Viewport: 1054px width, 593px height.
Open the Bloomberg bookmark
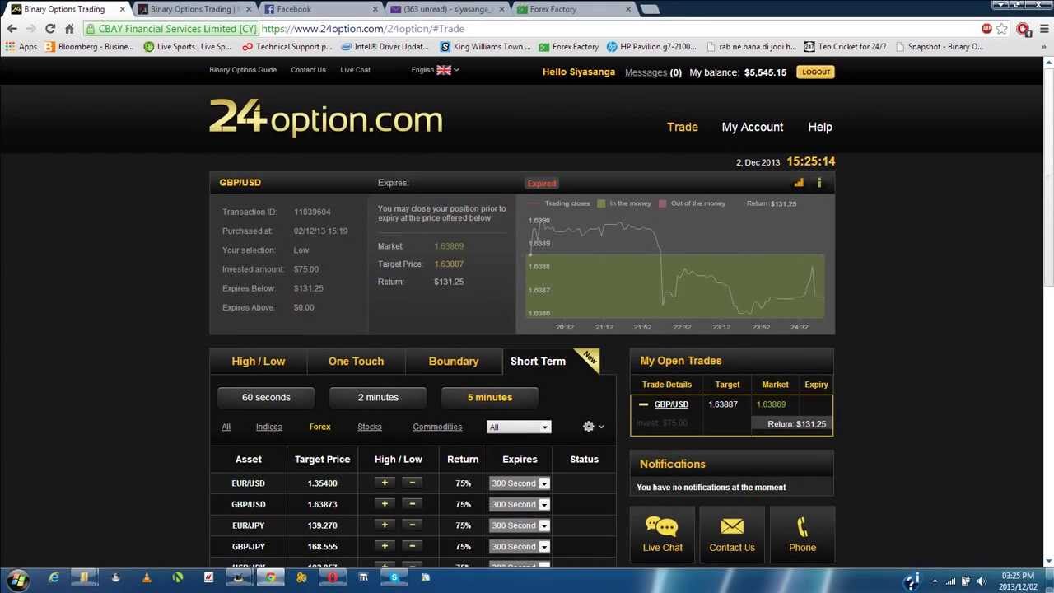89,47
